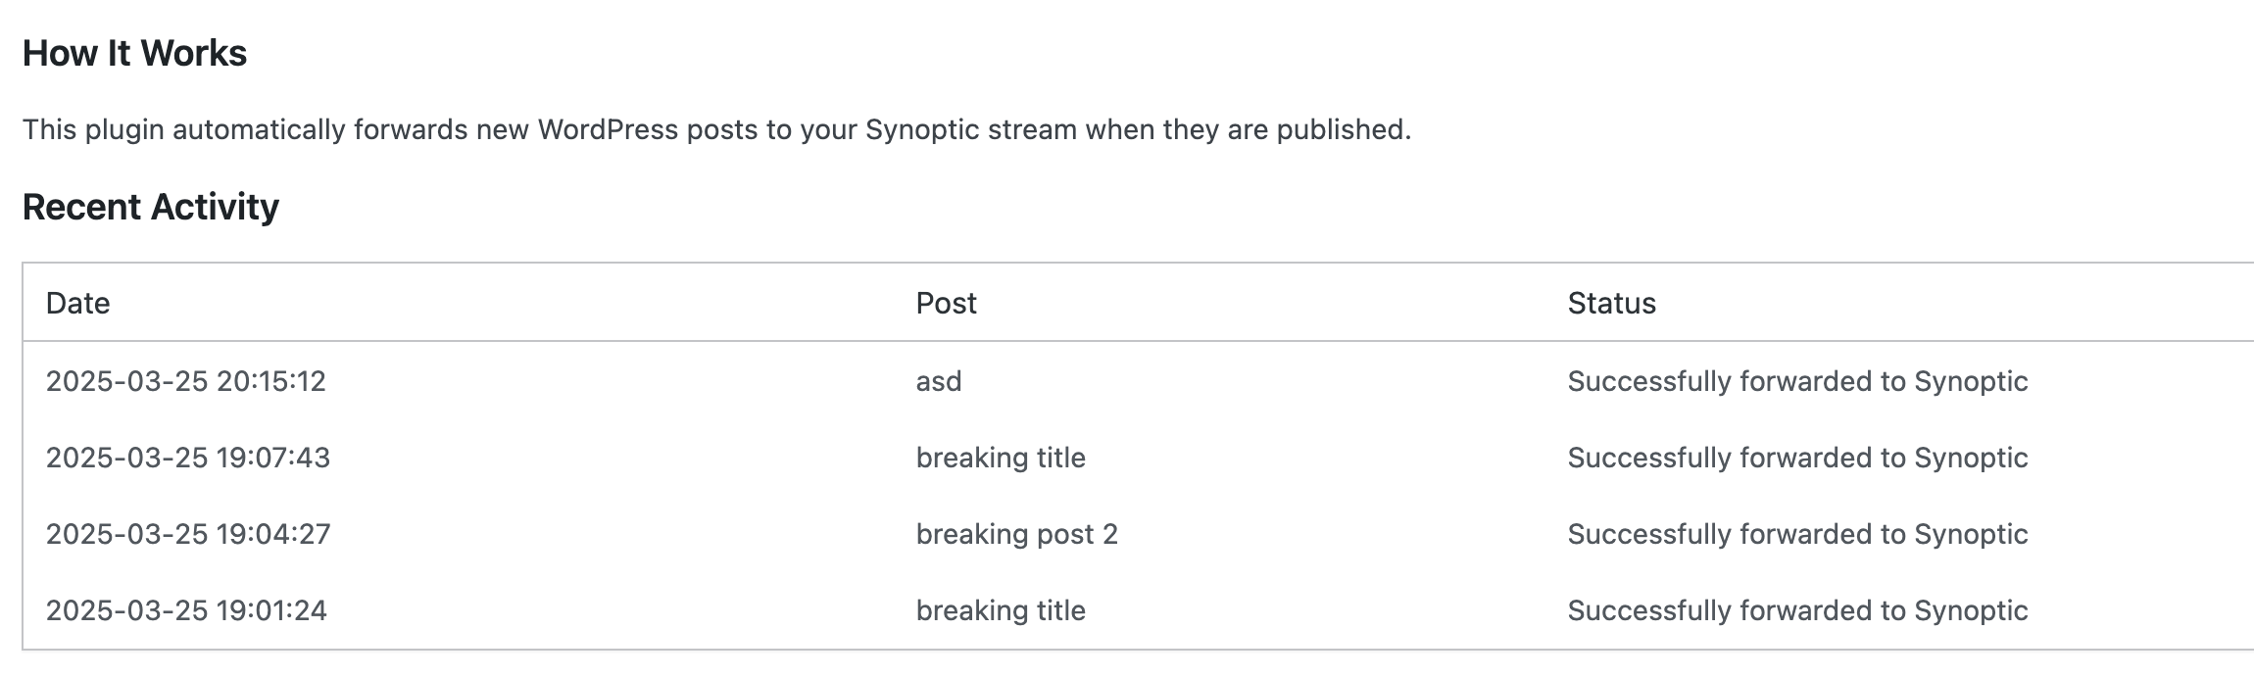This screenshot has height=678, width=2254.
Task: Click the word "published" in the description
Action: click(1341, 129)
